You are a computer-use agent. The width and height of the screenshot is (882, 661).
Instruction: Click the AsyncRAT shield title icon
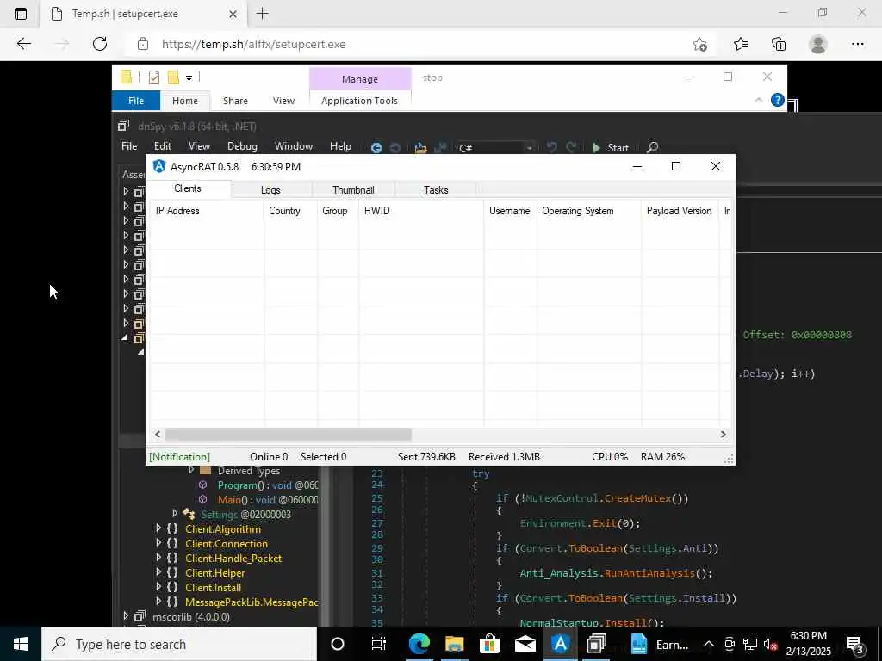159,166
